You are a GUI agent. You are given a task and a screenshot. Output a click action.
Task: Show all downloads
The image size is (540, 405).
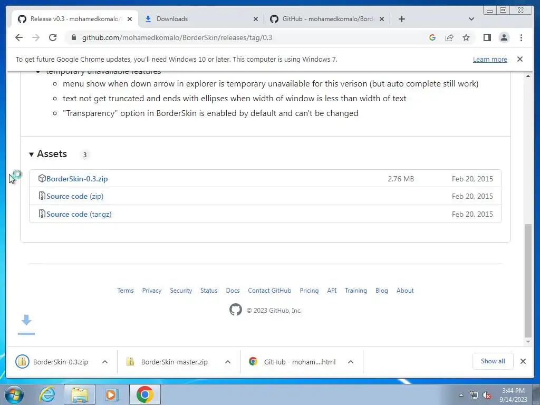[x=493, y=361]
